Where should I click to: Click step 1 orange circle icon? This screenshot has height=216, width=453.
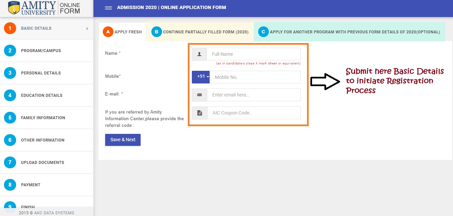[x=10, y=28]
